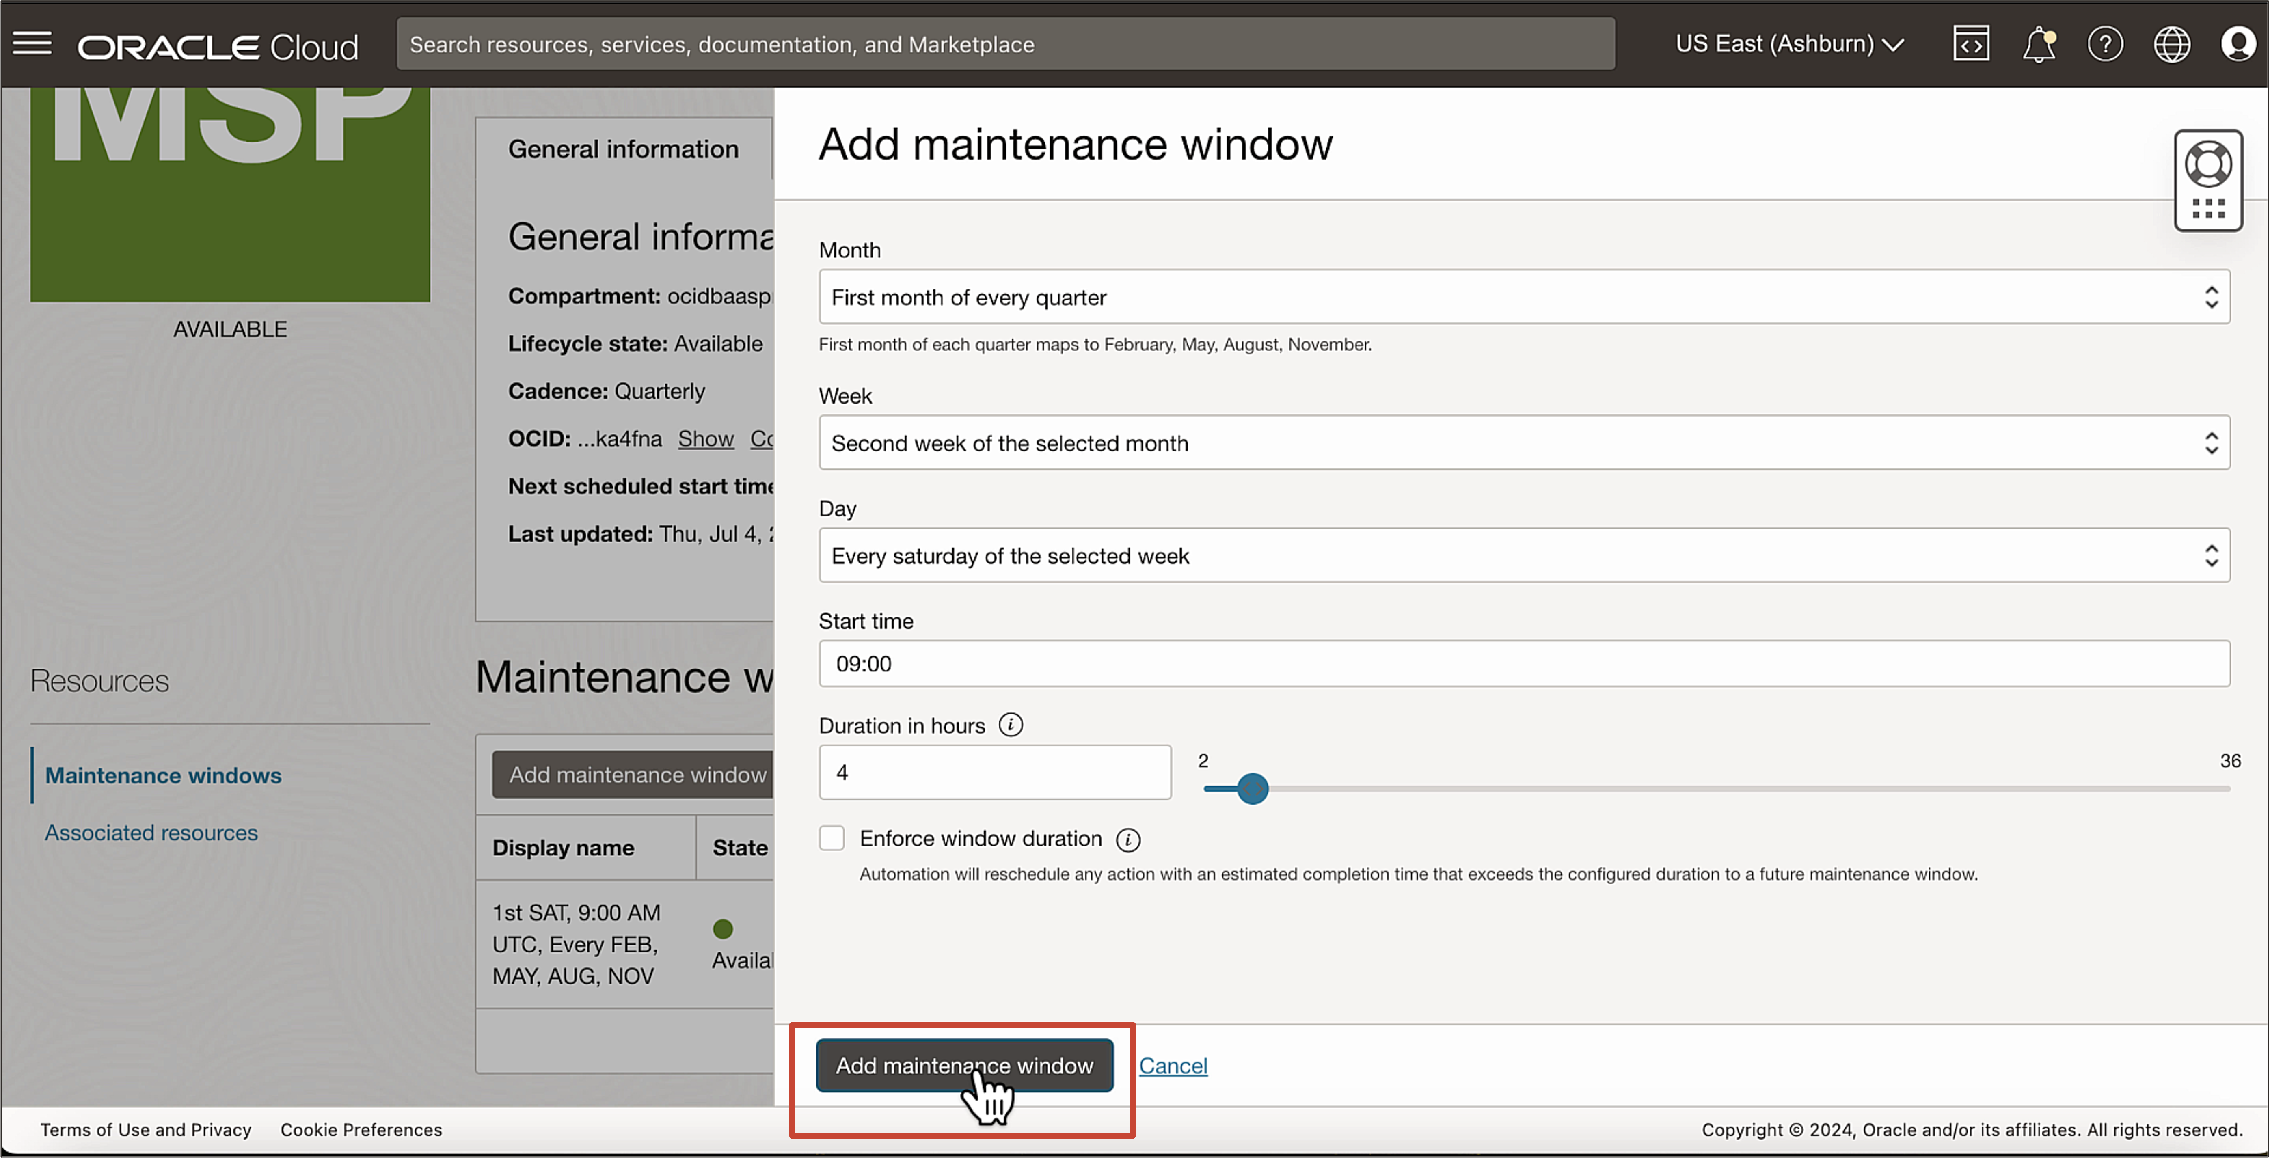Image resolution: width=2270 pixels, height=1159 pixels.
Task: Open the floating support widget icon
Action: [x=2208, y=180]
